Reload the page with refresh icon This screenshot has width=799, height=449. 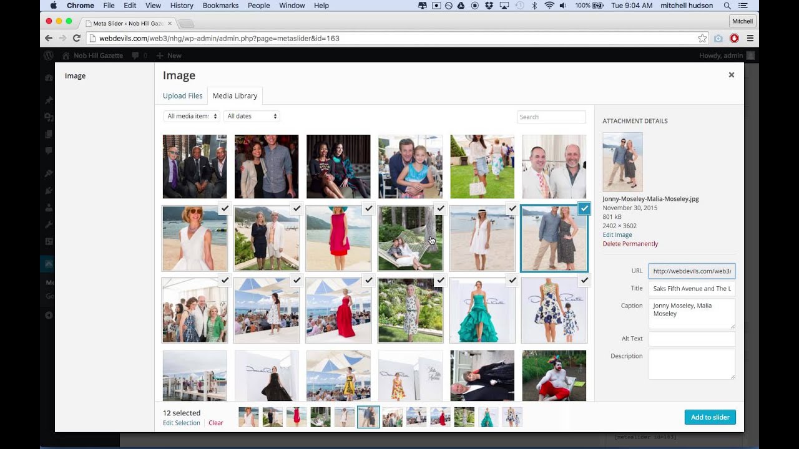(77, 38)
